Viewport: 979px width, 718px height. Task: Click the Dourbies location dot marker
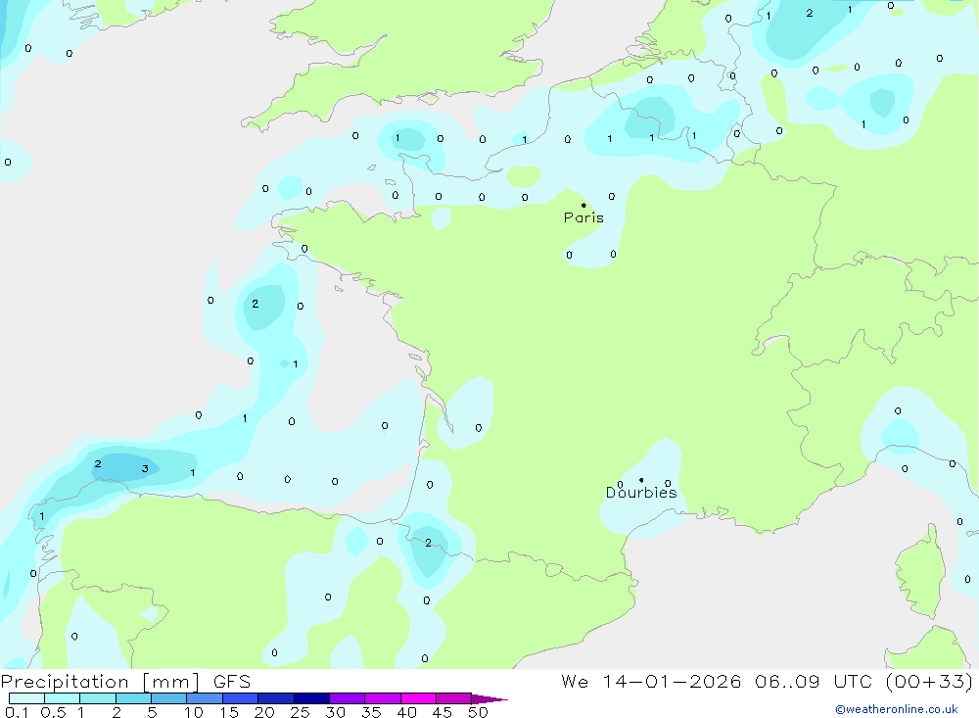coord(641,480)
